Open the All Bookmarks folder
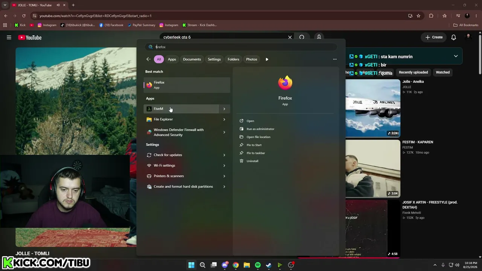This screenshot has width=482, height=271. tap(466, 25)
